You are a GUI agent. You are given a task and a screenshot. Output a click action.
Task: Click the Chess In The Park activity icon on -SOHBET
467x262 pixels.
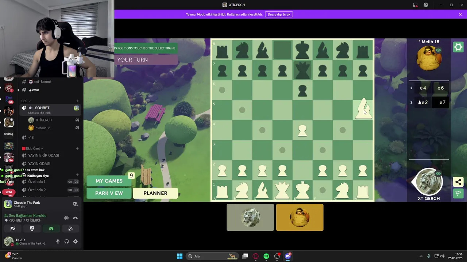tap(77, 108)
